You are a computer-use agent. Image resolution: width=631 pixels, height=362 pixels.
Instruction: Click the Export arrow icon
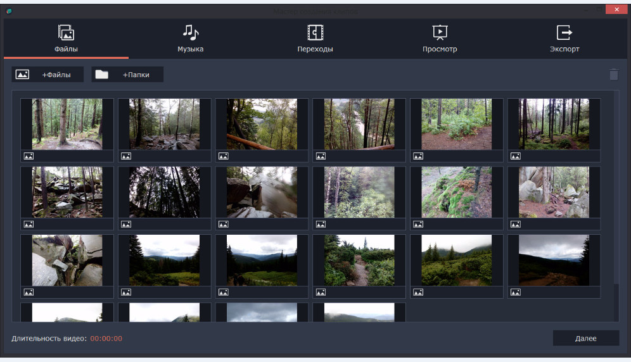pos(564,32)
